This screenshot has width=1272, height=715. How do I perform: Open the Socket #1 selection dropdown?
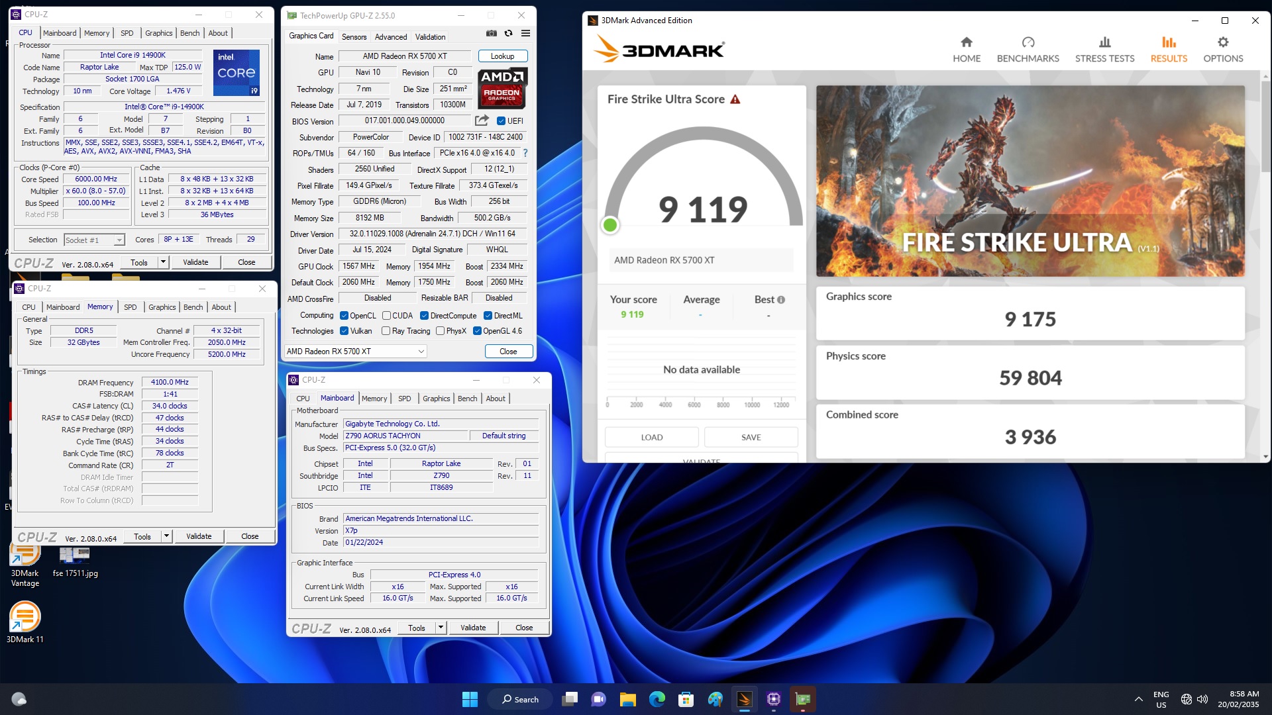click(x=94, y=240)
